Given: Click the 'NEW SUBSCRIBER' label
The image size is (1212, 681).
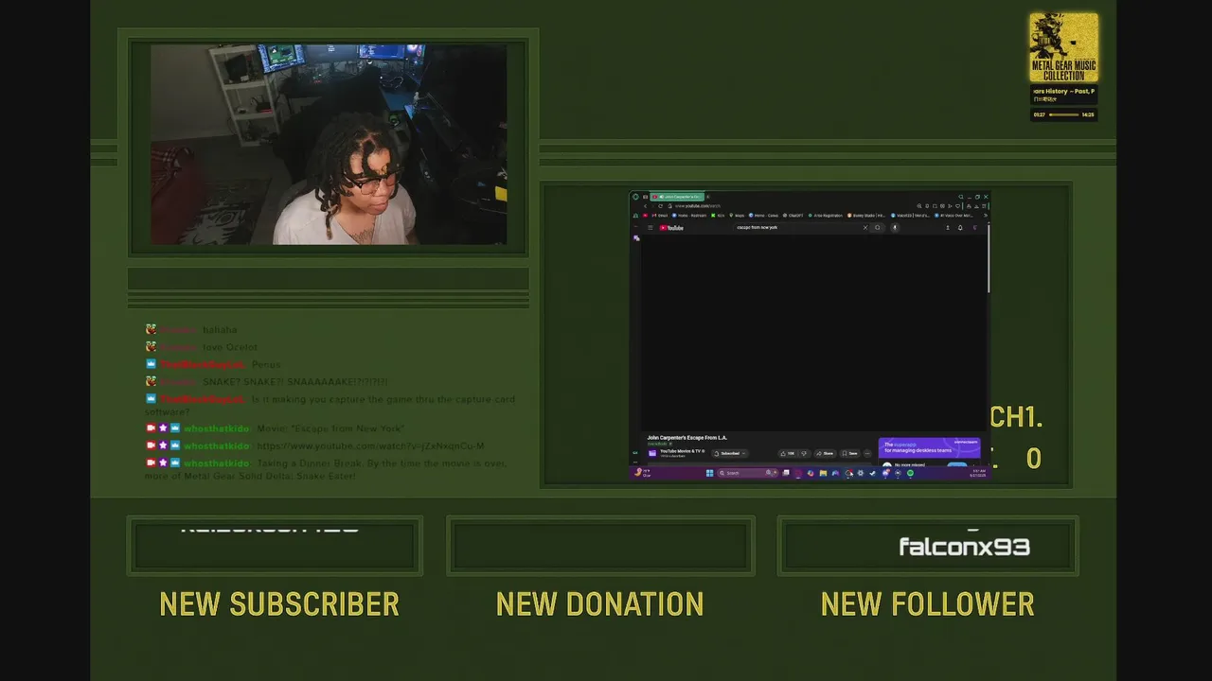Looking at the screenshot, I should 279,604.
